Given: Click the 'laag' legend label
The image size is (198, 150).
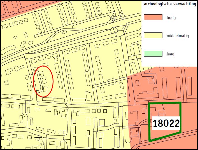Looking at the screenshot, I should click(x=171, y=54).
